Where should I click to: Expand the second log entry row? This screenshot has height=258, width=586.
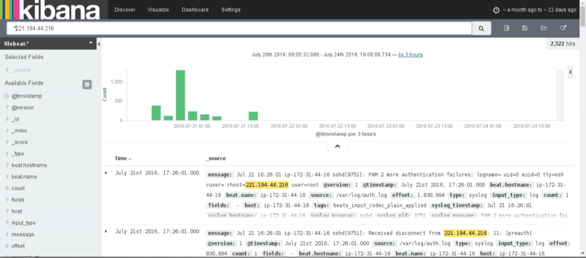pyautogui.click(x=106, y=232)
